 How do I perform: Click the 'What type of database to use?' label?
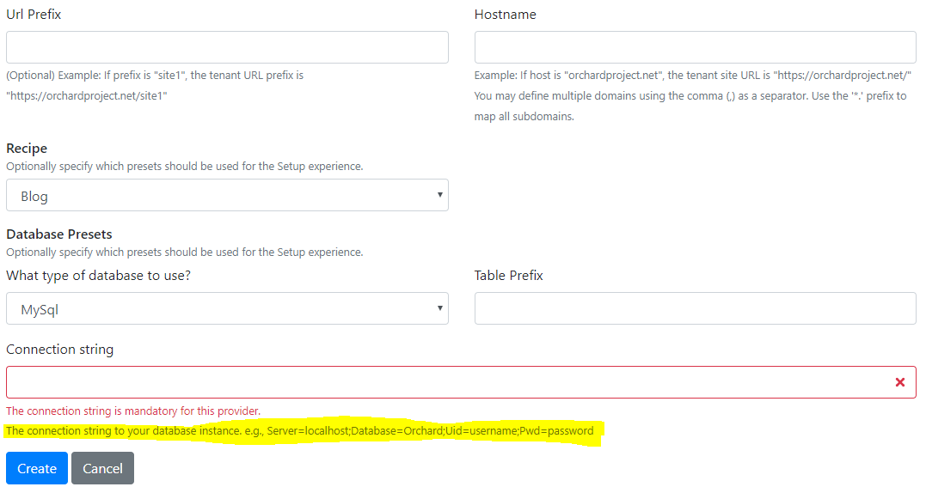(99, 276)
